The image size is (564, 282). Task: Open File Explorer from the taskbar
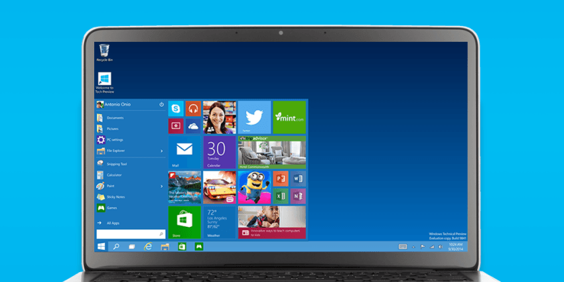(165, 246)
